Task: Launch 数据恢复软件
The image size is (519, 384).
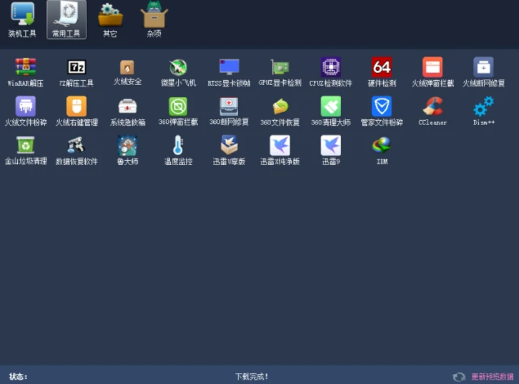Action: (76, 150)
